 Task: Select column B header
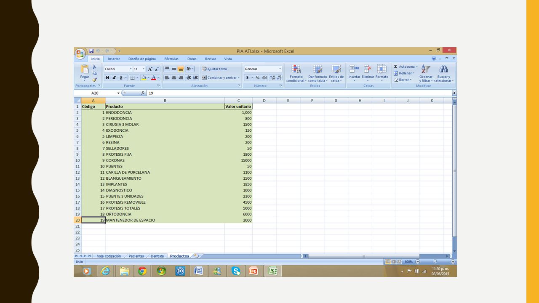point(165,101)
